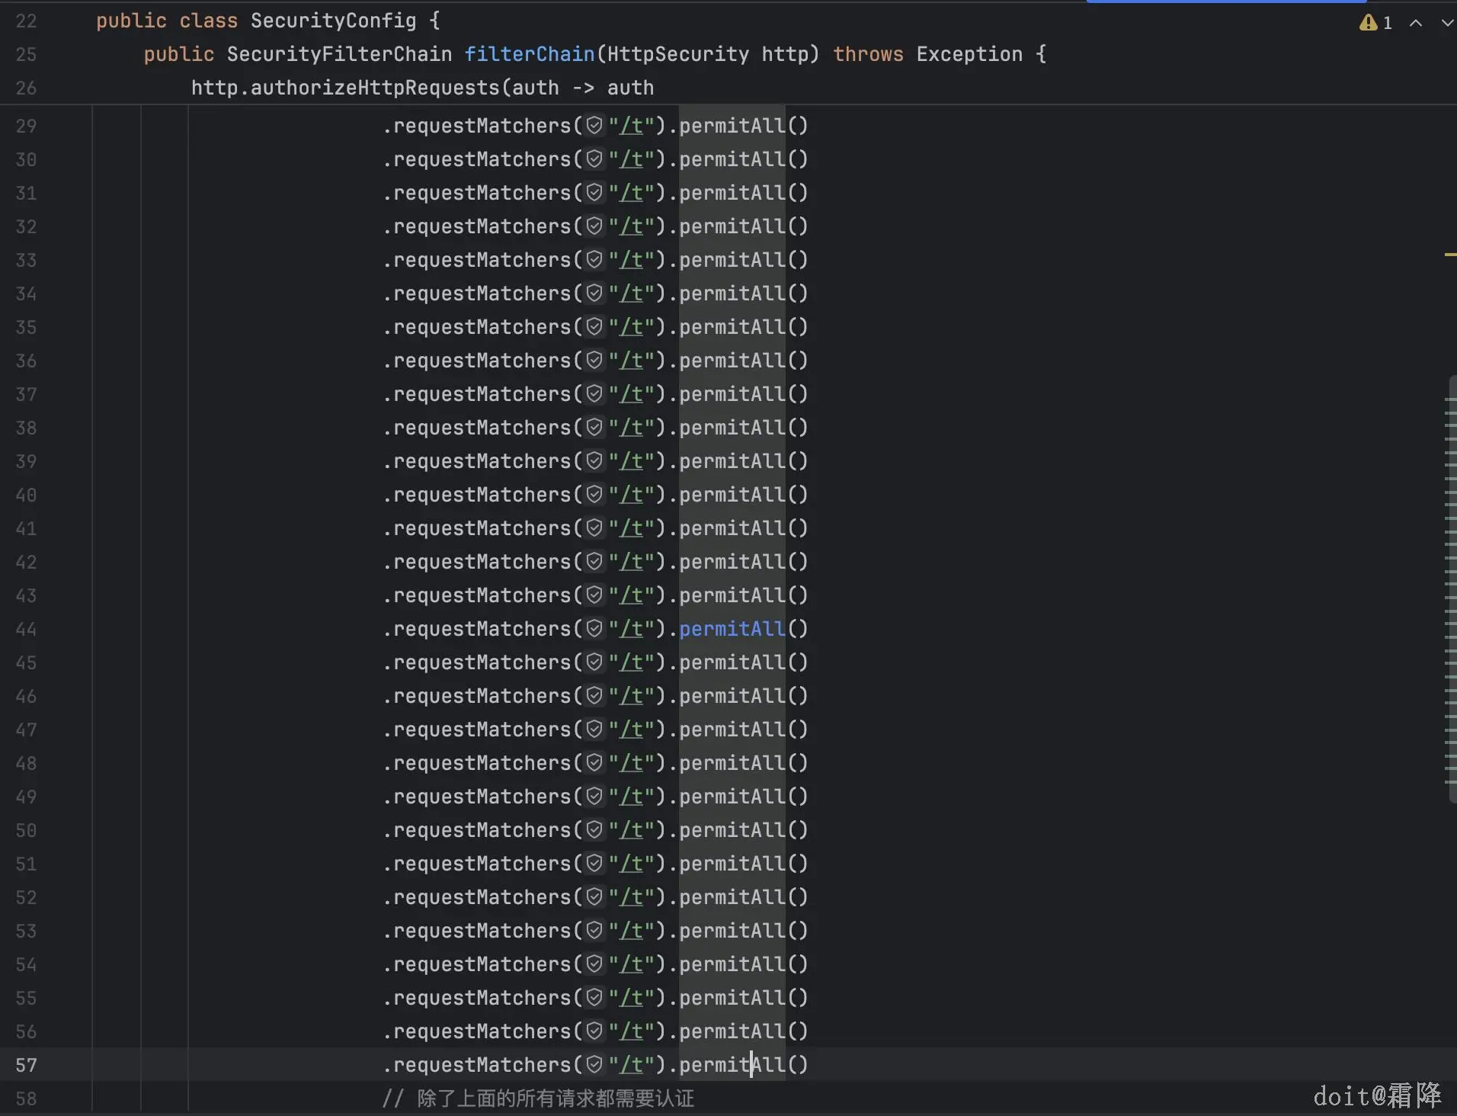Click the warning triangle inspection icon
This screenshot has width=1457, height=1116.
[1368, 23]
